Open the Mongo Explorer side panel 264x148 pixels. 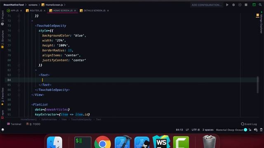261,23
